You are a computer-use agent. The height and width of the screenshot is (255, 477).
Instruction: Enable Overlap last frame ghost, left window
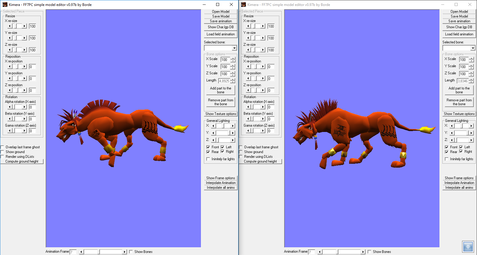2,147
